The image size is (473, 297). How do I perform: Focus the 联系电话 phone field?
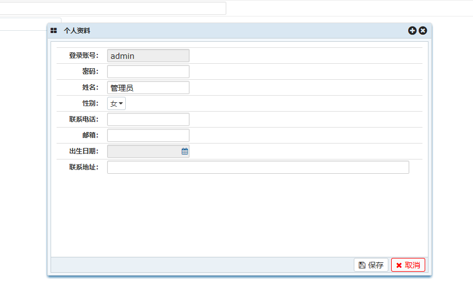point(148,119)
